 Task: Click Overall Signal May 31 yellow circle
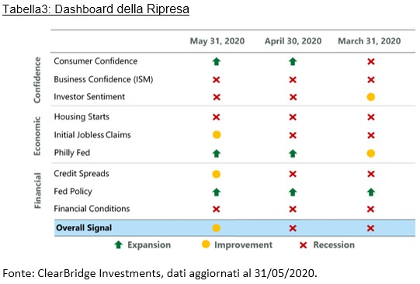[217, 228]
